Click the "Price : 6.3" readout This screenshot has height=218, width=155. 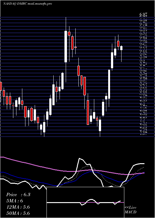click(x=18, y=195)
